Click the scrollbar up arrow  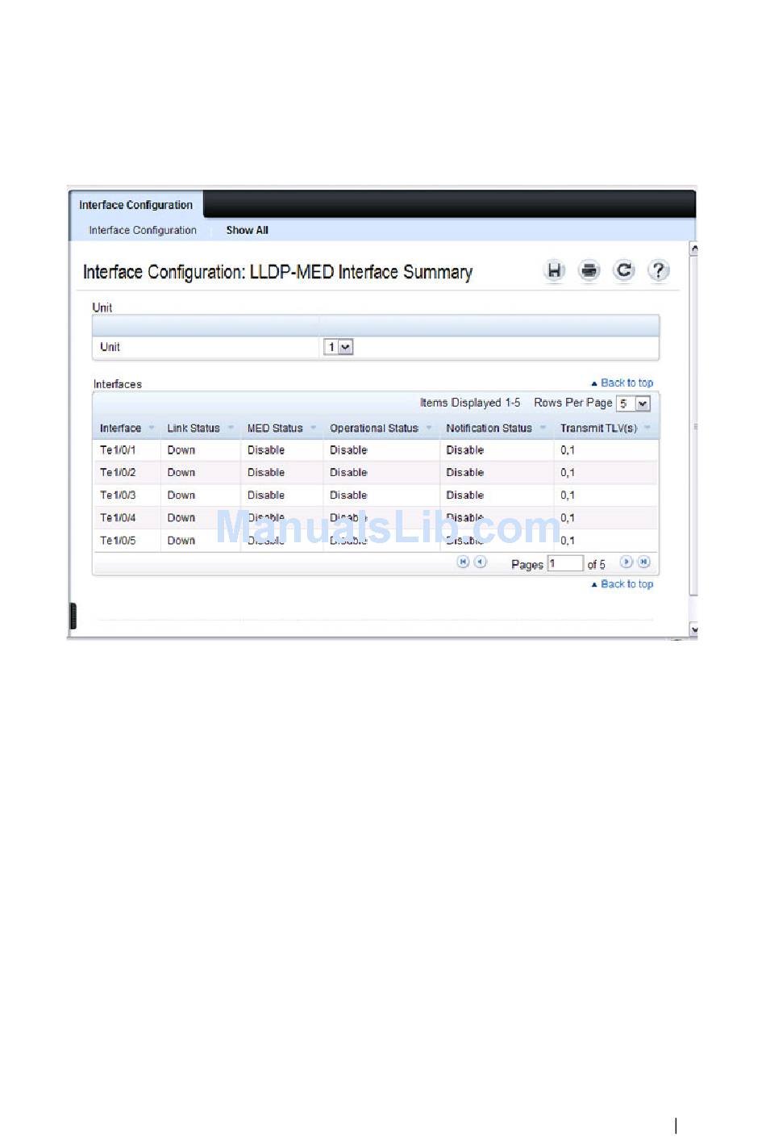693,249
